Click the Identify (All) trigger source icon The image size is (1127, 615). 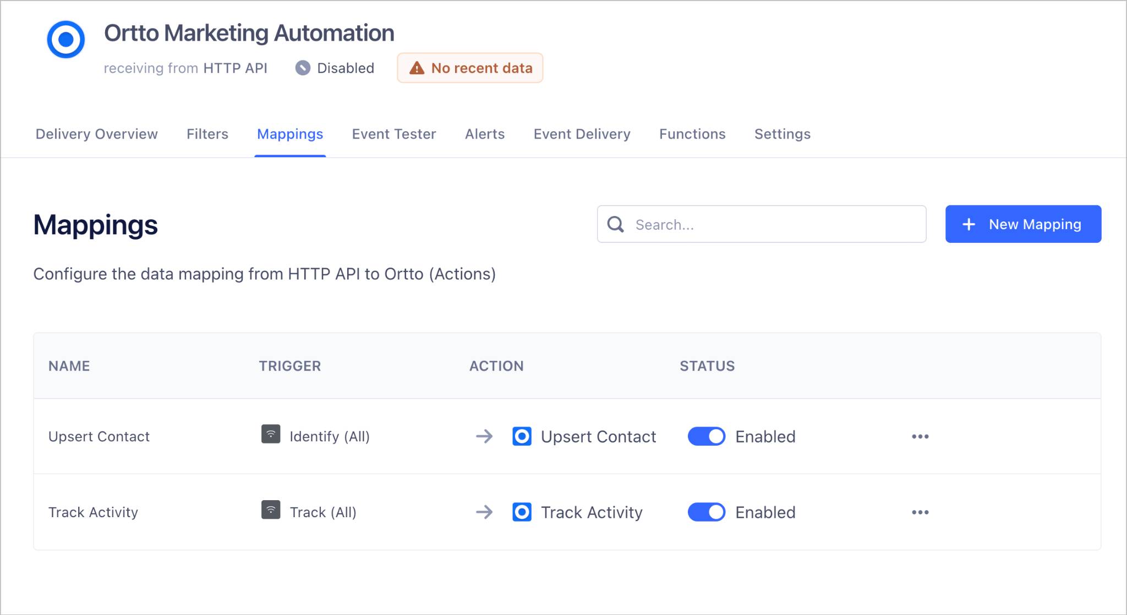(x=271, y=434)
